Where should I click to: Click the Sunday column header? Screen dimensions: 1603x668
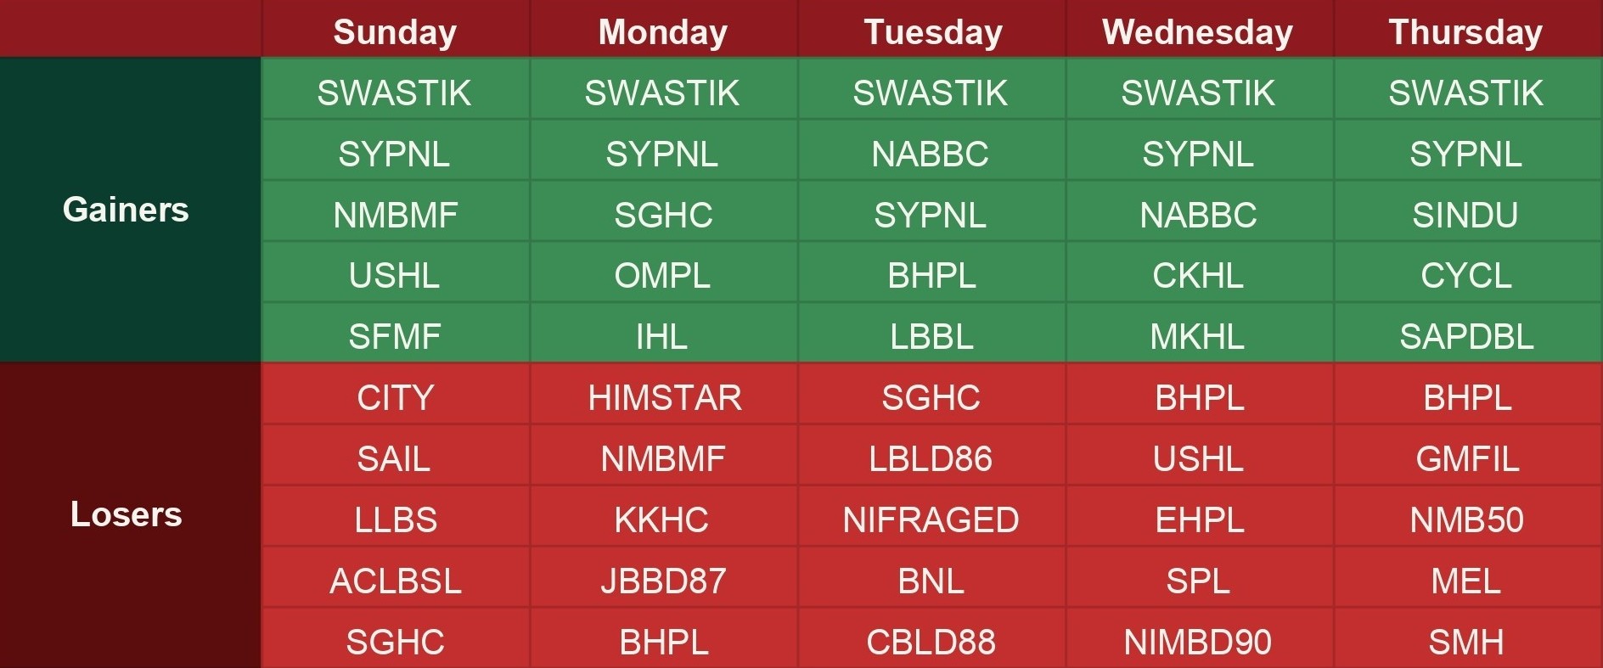point(395,32)
